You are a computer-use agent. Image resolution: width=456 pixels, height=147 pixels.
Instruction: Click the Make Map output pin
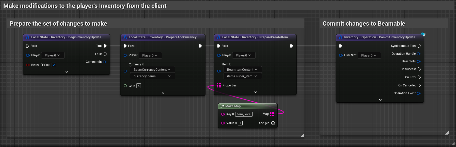(x=272, y=114)
